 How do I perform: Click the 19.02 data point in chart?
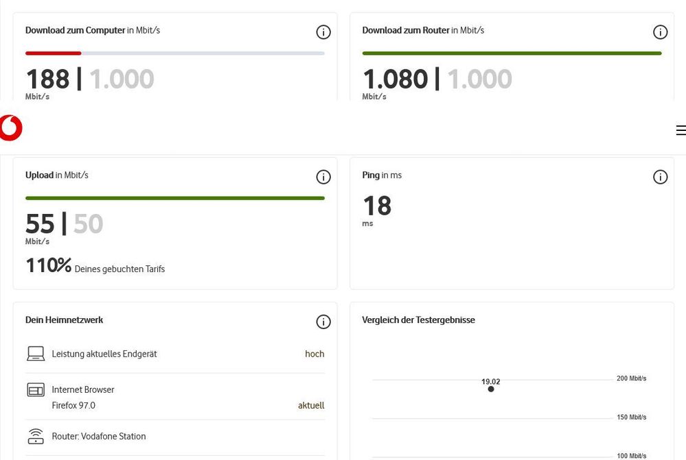[x=491, y=389]
